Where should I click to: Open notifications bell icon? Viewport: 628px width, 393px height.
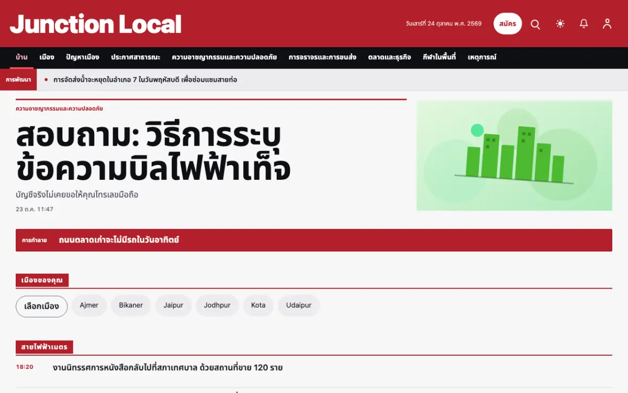[584, 24]
